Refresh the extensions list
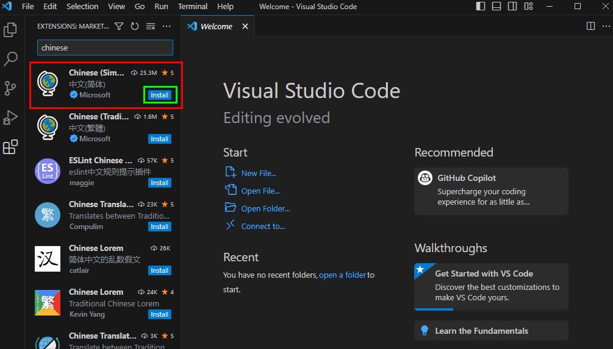 135,26
